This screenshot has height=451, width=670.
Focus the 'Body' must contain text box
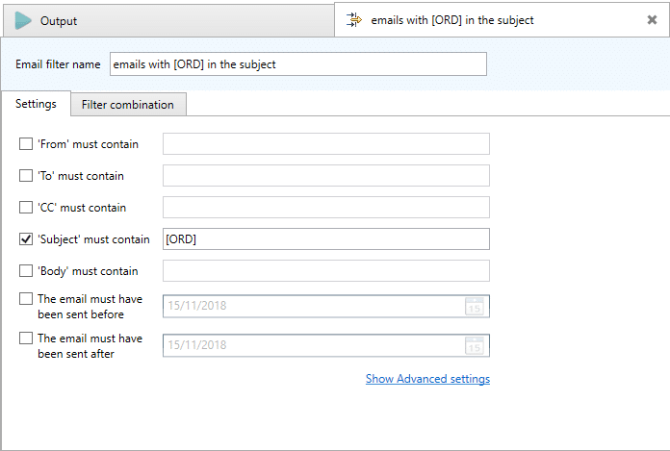(326, 270)
